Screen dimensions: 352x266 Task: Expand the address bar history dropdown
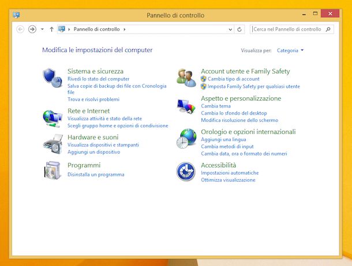click(x=230, y=29)
